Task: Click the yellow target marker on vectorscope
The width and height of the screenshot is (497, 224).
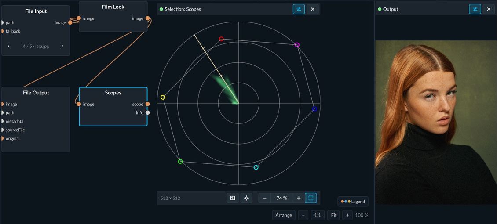Action: 163,97
